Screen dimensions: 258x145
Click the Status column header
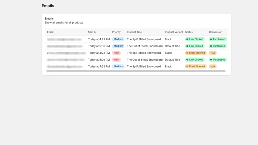tap(189, 32)
